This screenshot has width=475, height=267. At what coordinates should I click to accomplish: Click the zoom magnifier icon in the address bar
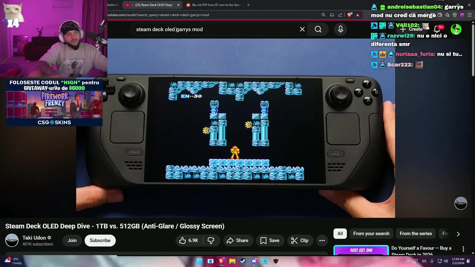324,15
